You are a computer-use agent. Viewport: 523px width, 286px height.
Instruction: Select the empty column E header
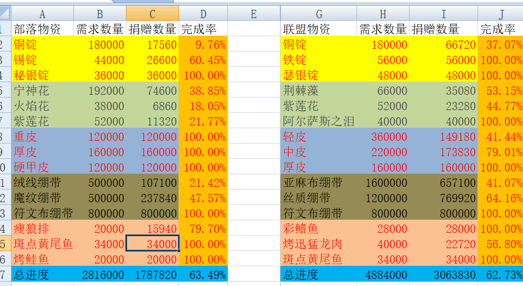pyautogui.click(x=254, y=14)
